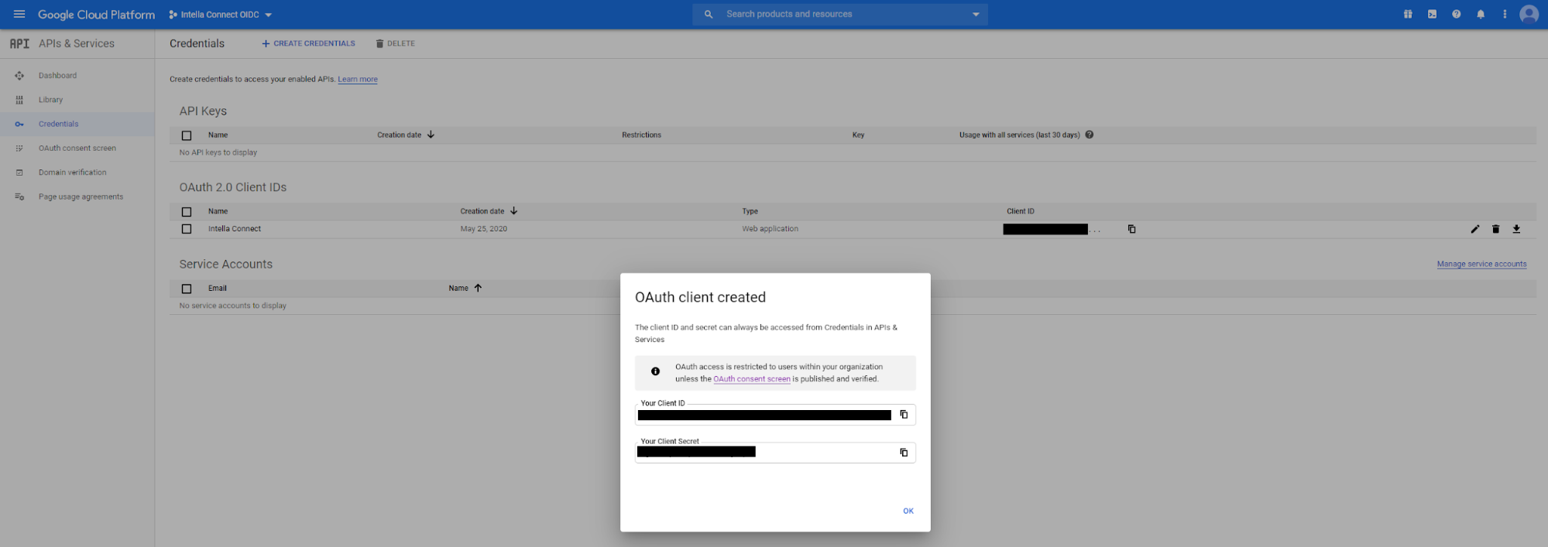
Task: Expand the search bar dropdown arrow
Action: pos(975,15)
